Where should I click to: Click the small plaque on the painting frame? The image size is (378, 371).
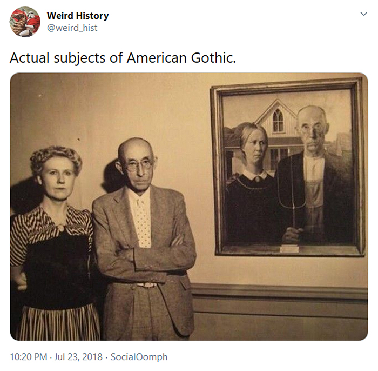tap(289, 248)
